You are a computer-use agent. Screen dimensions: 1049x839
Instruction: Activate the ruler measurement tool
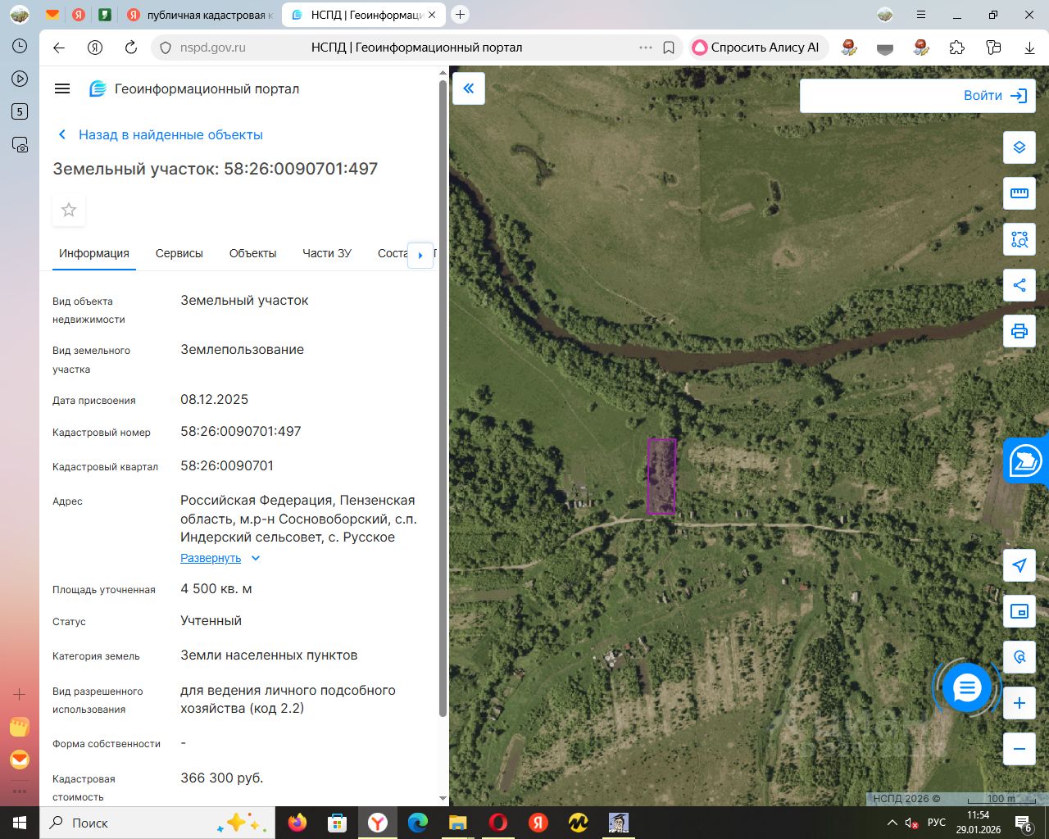point(1019,193)
